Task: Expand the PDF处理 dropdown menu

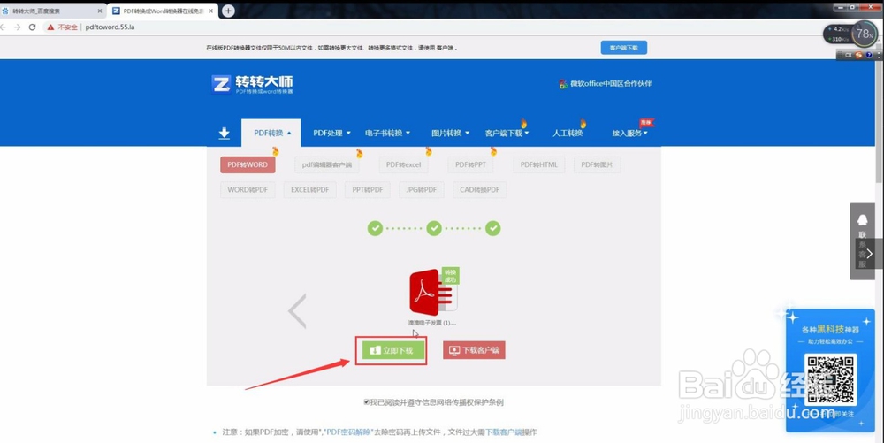Action: click(331, 133)
